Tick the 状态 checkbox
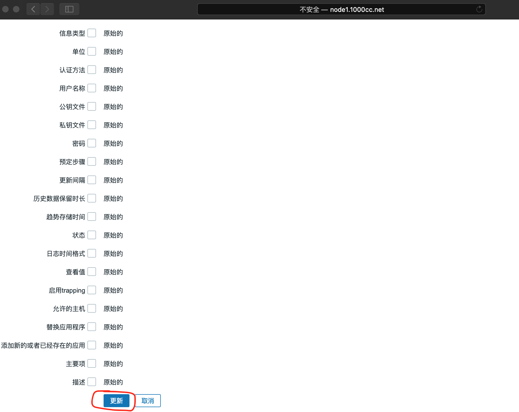Image resolution: width=519 pixels, height=412 pixels. [x=92, y=235]
